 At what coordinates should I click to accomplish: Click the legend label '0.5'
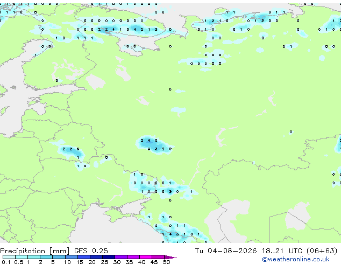click(x=18, y=262)
